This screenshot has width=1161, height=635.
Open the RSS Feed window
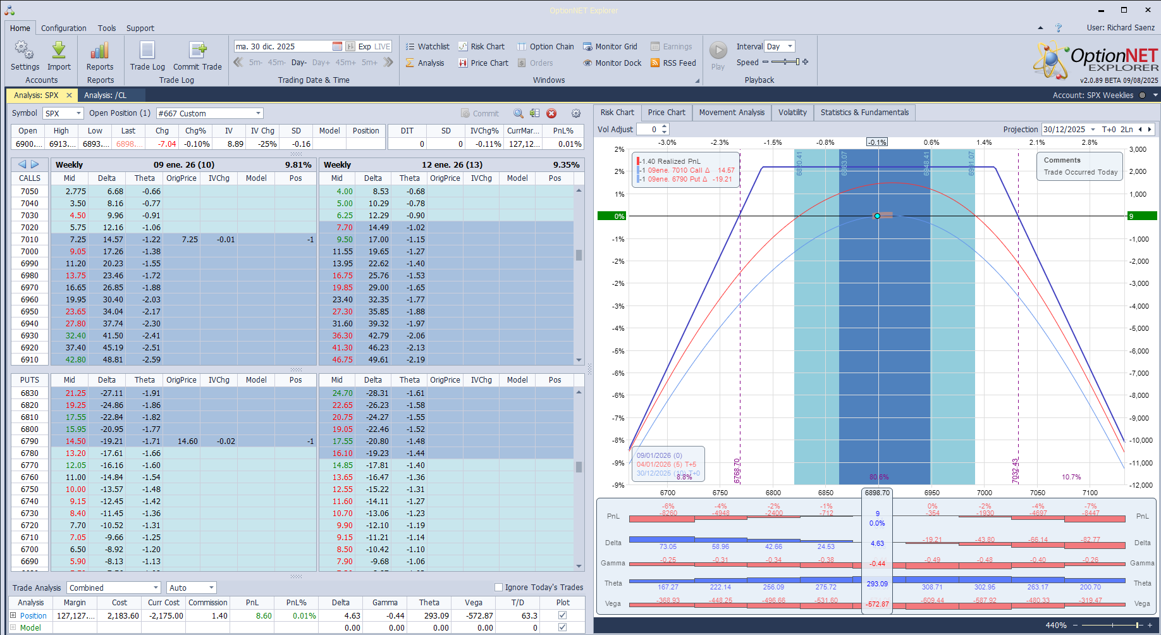[x=673, y=63]
